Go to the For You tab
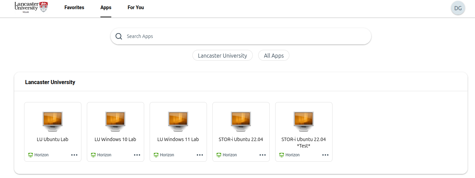The image size is (475, 178). 136,7
